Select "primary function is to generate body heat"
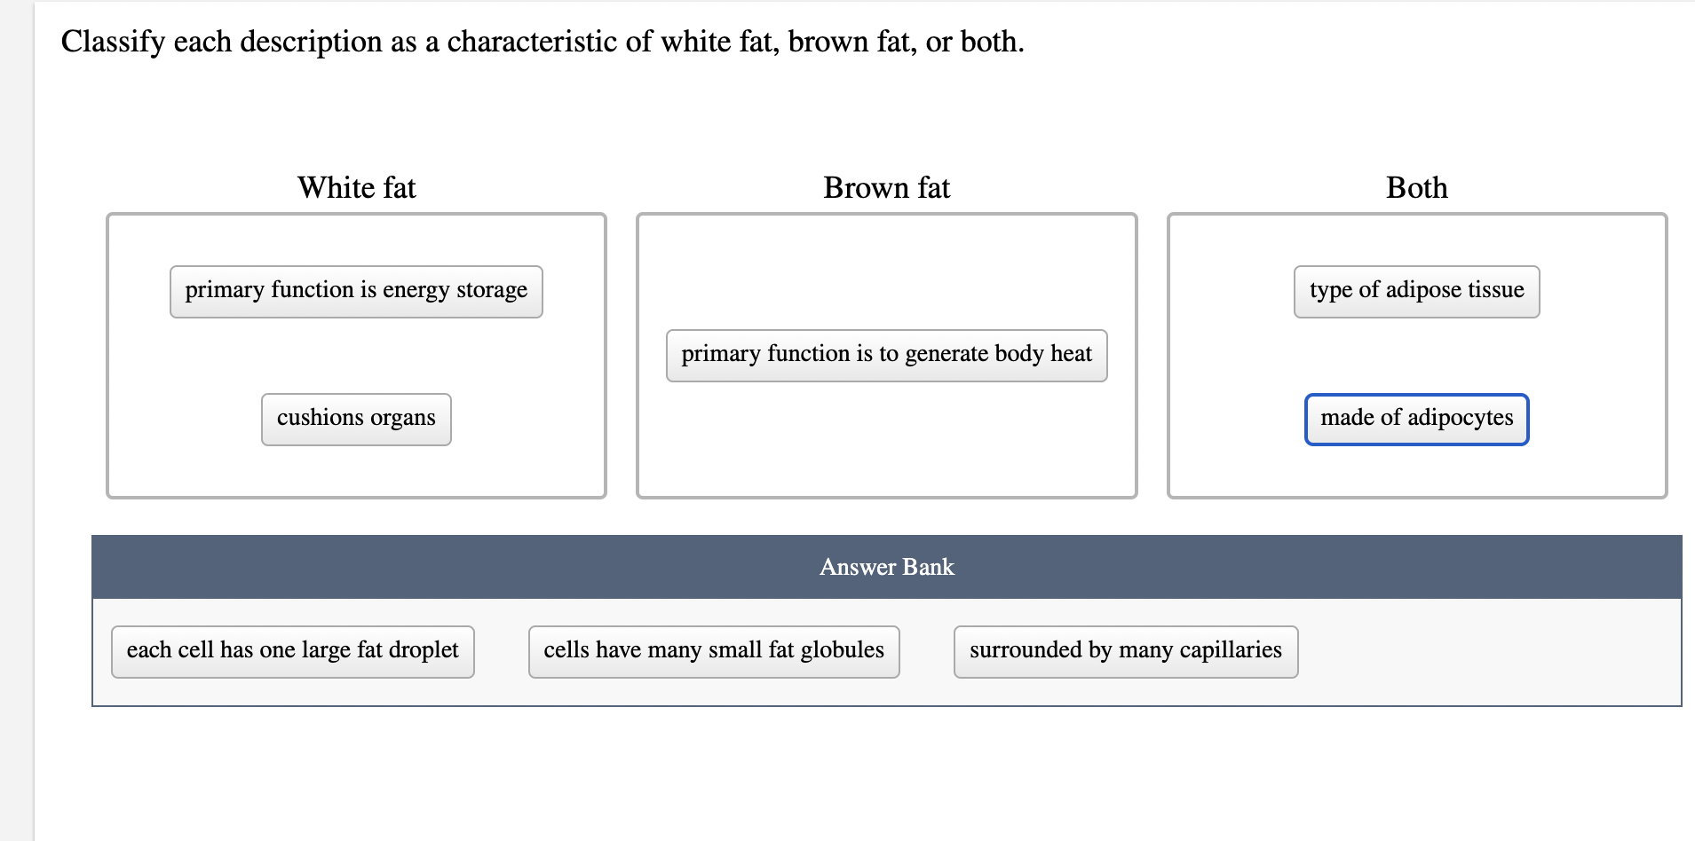This screenshot has width=1695, height=841. pyautogui.click(x=885, y=354)
